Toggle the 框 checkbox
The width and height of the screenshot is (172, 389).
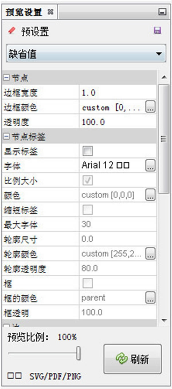coord(88,283)
